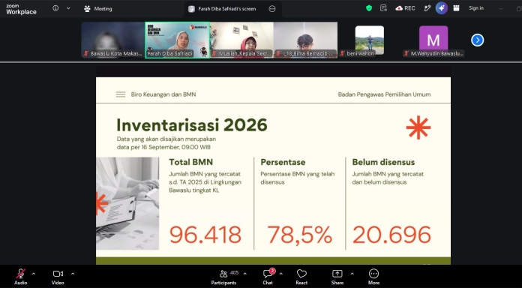
Task: Open the AI Companion sparkle icon
Action: [442, 8]
